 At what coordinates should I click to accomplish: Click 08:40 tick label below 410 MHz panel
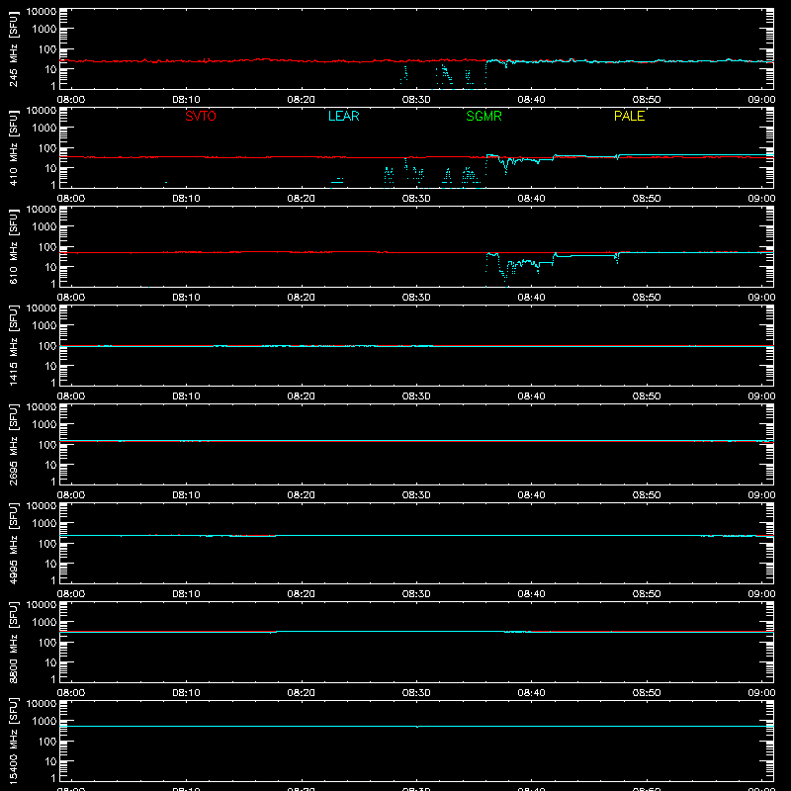coord(531,199)
